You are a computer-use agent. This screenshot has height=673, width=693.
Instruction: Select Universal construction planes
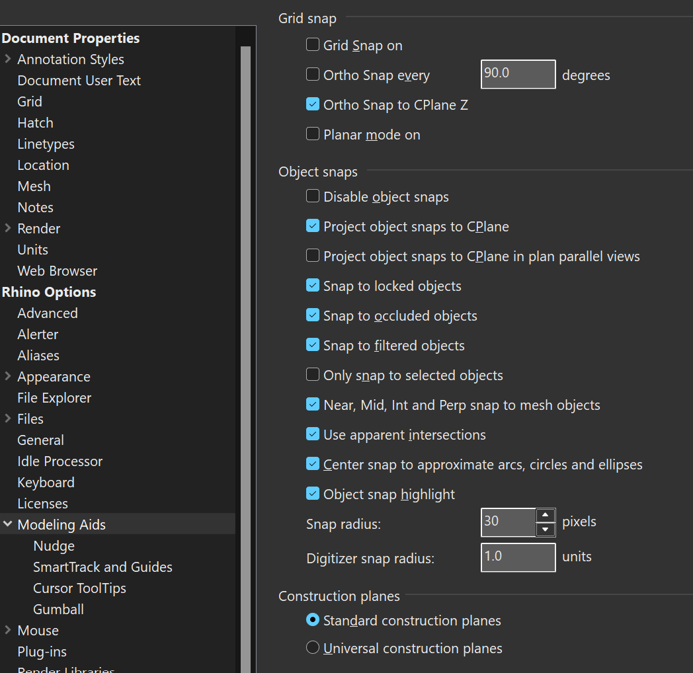pyautogui.click(x=313, y=647)
